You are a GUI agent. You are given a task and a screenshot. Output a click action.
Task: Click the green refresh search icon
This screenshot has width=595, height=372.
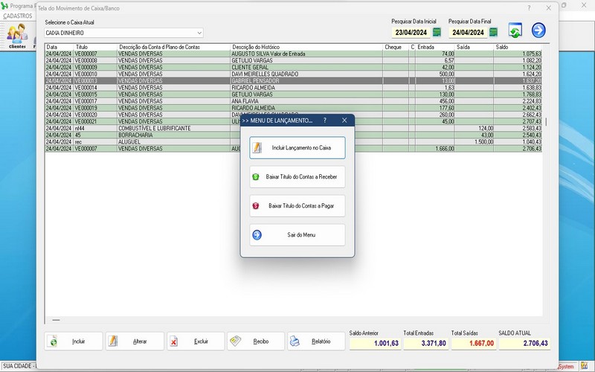(x=515, y=31)
